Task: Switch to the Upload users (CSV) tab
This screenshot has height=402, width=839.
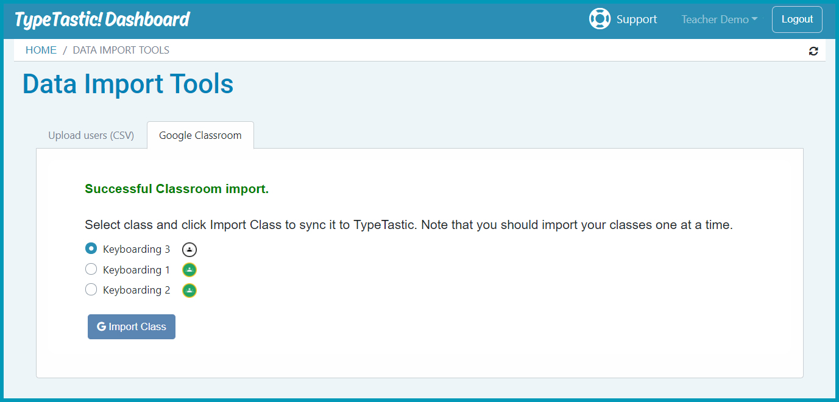Action: [91, 135]
